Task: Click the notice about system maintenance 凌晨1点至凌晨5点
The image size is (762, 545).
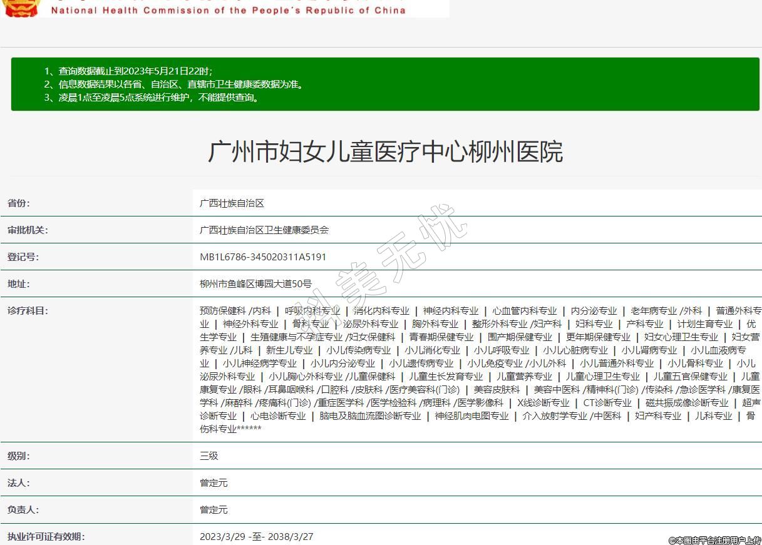Action: pyautogui.click(x=151, y=98)
